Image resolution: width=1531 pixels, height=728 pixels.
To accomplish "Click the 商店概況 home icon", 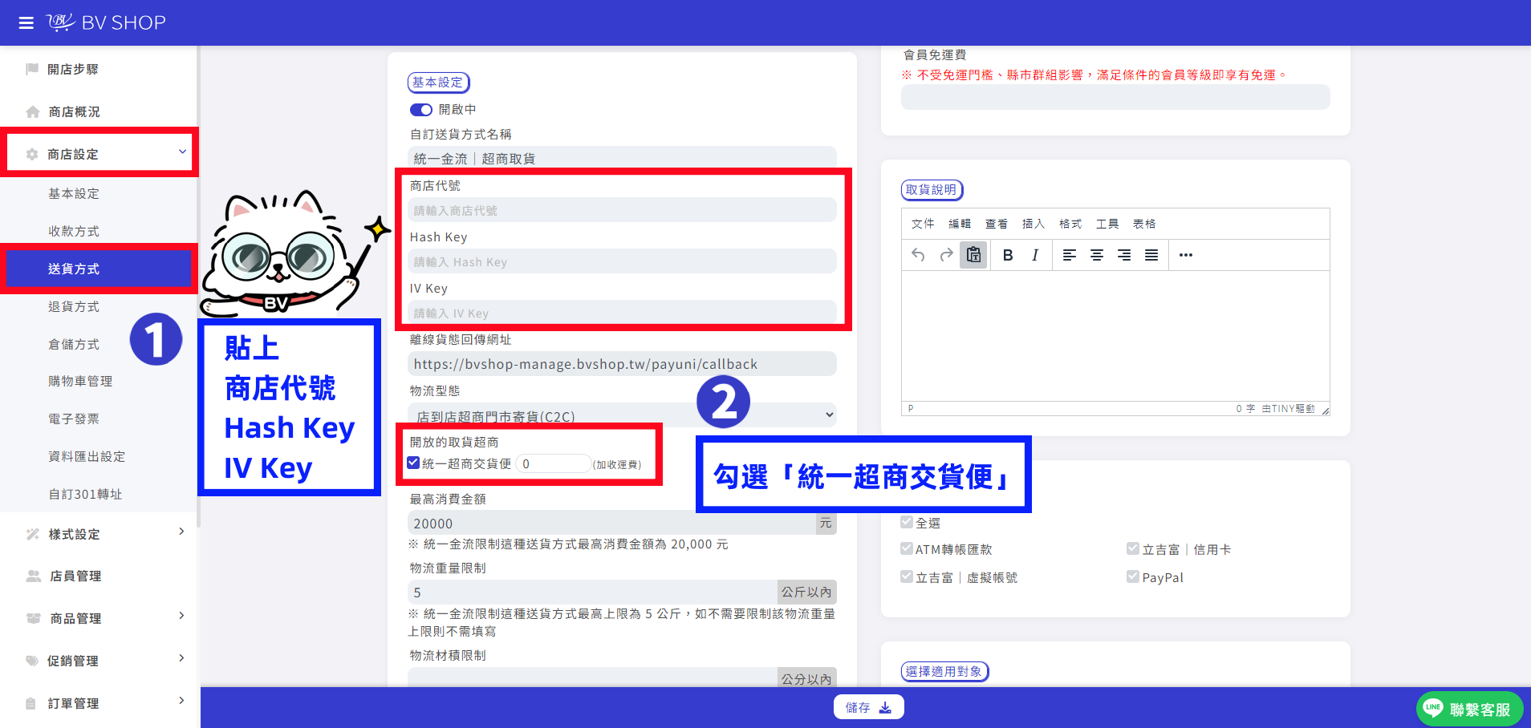I will 32,111.
